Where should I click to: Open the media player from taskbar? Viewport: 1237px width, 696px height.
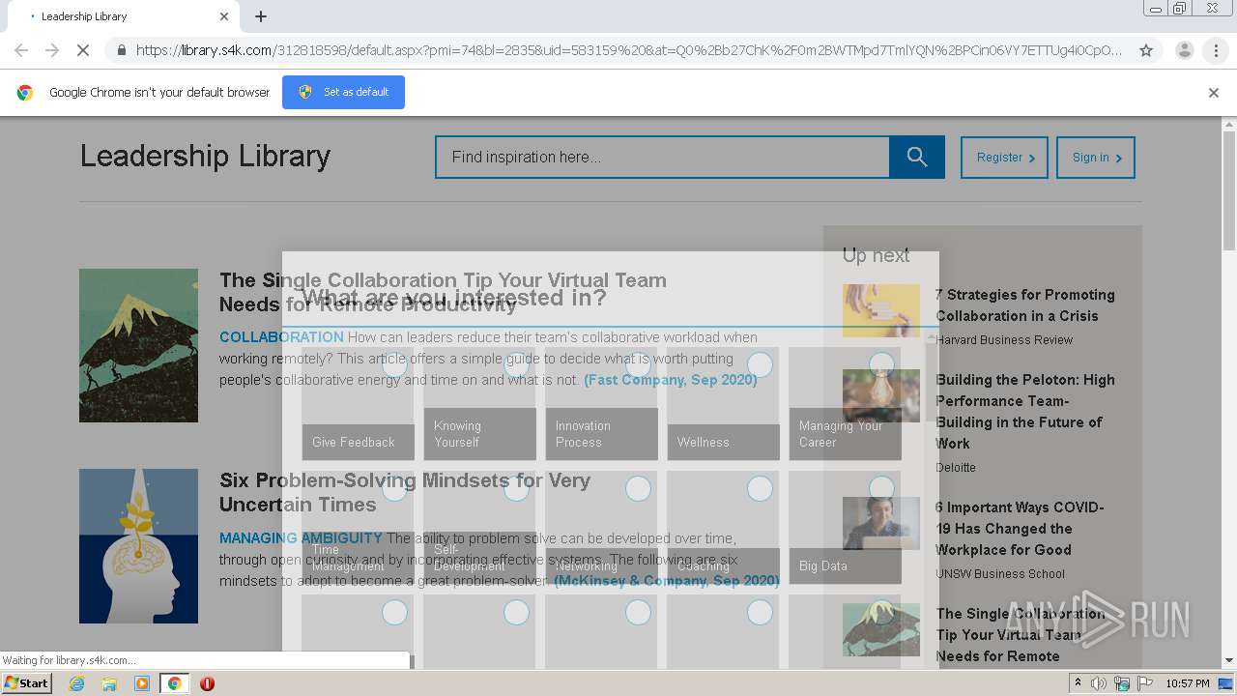click(142, 683)
